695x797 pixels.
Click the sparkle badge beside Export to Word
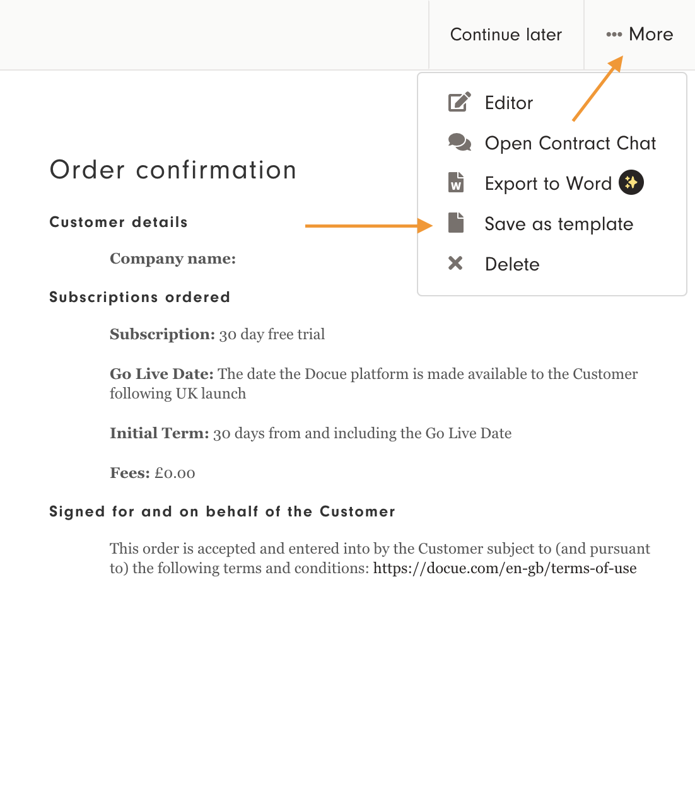(631, 183)
